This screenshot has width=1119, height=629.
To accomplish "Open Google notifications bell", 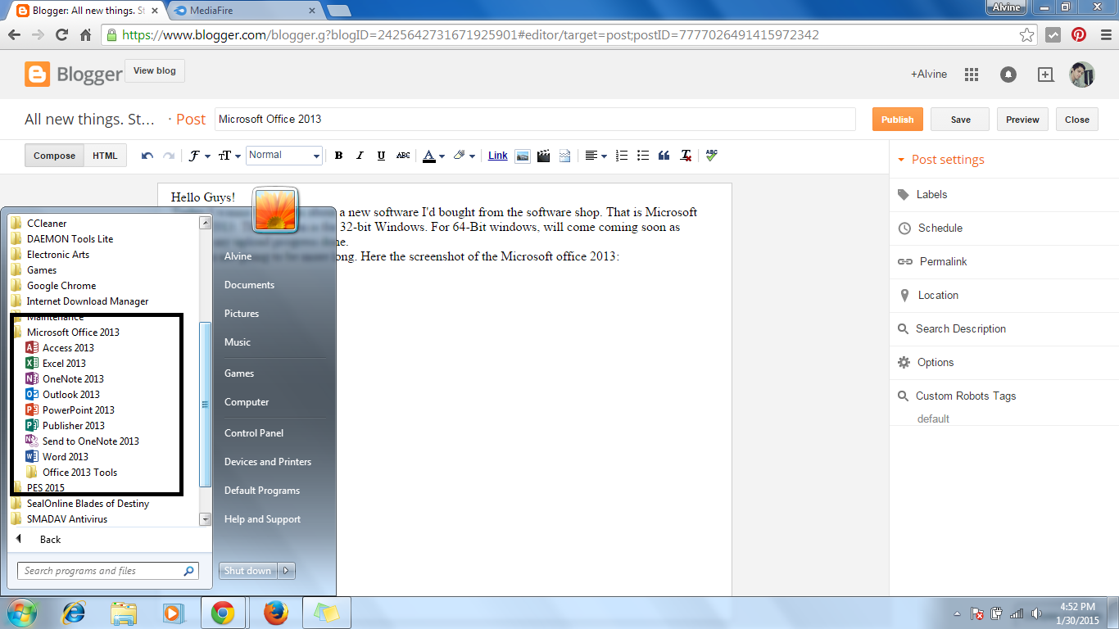I will [x=1008, y=75].
